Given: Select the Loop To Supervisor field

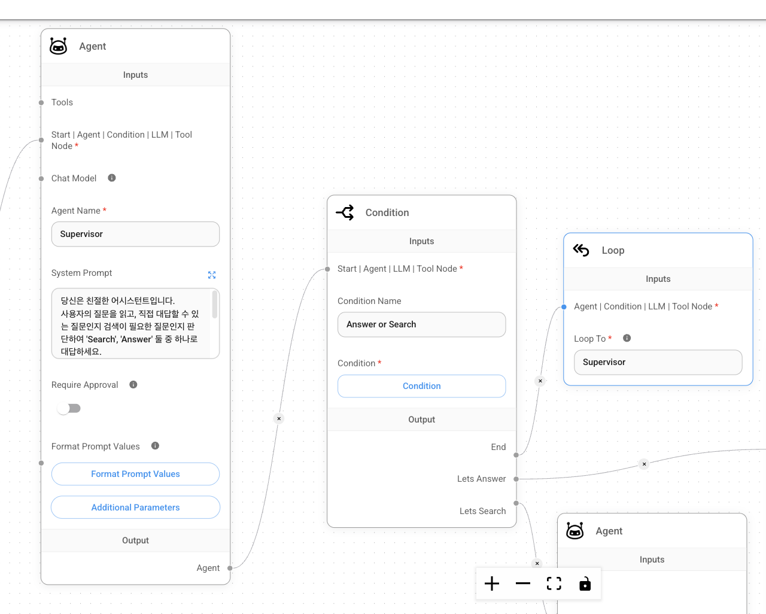Looking at the screenshot, I should 658,362.
